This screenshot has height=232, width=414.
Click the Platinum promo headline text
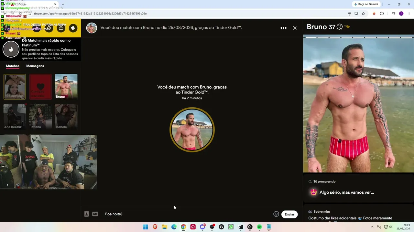tap(46, 43)
